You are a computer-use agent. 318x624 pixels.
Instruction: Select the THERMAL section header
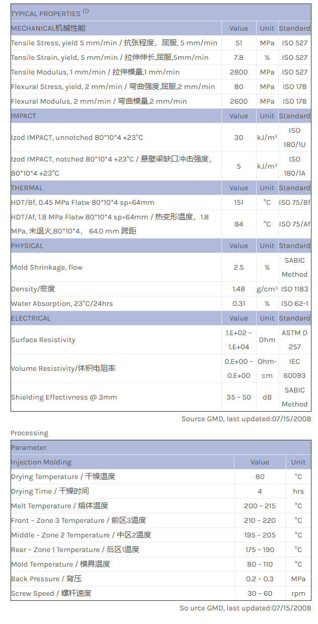(x=27, y=188)
